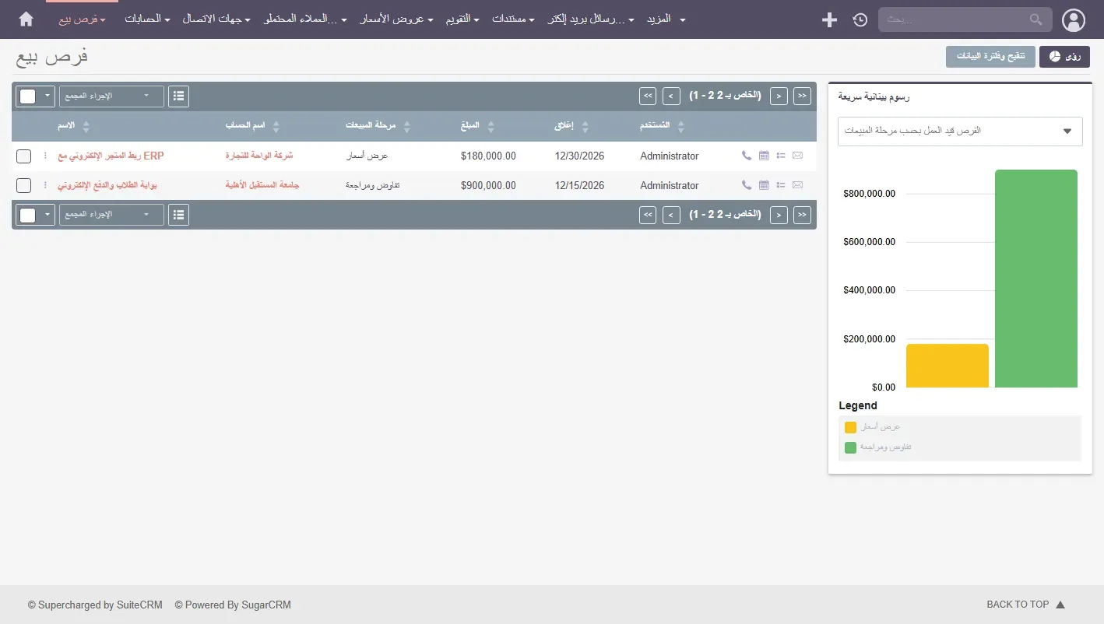
Task: Open opportunity ربط المتجر الإلكتروني مع ERP
Action: 111,156
